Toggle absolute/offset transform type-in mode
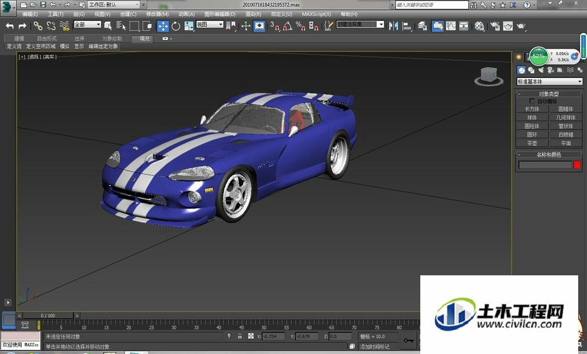Image resolution: width=587 pixels, height=354 pixels. pyautogui.click(x=251, y=336)
